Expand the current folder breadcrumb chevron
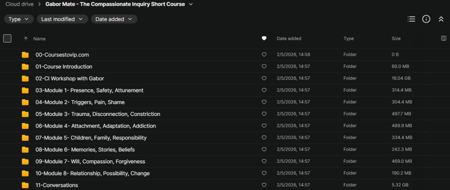The image size is (450, 190). click(x=190, y=4)
